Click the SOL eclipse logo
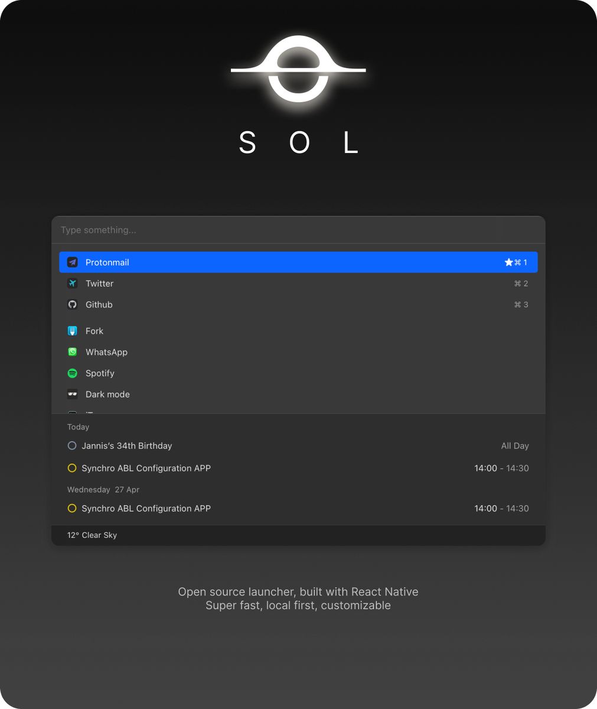Image resolution: width=597 pixels, height=709 pixels. tap(298, 71)
